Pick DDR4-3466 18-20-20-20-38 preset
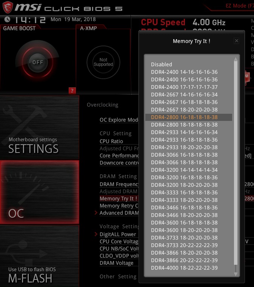 click(184, 215)
